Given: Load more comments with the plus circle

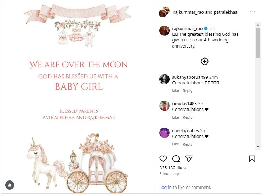Looking at the screenshot, I should tap(205, 61).
